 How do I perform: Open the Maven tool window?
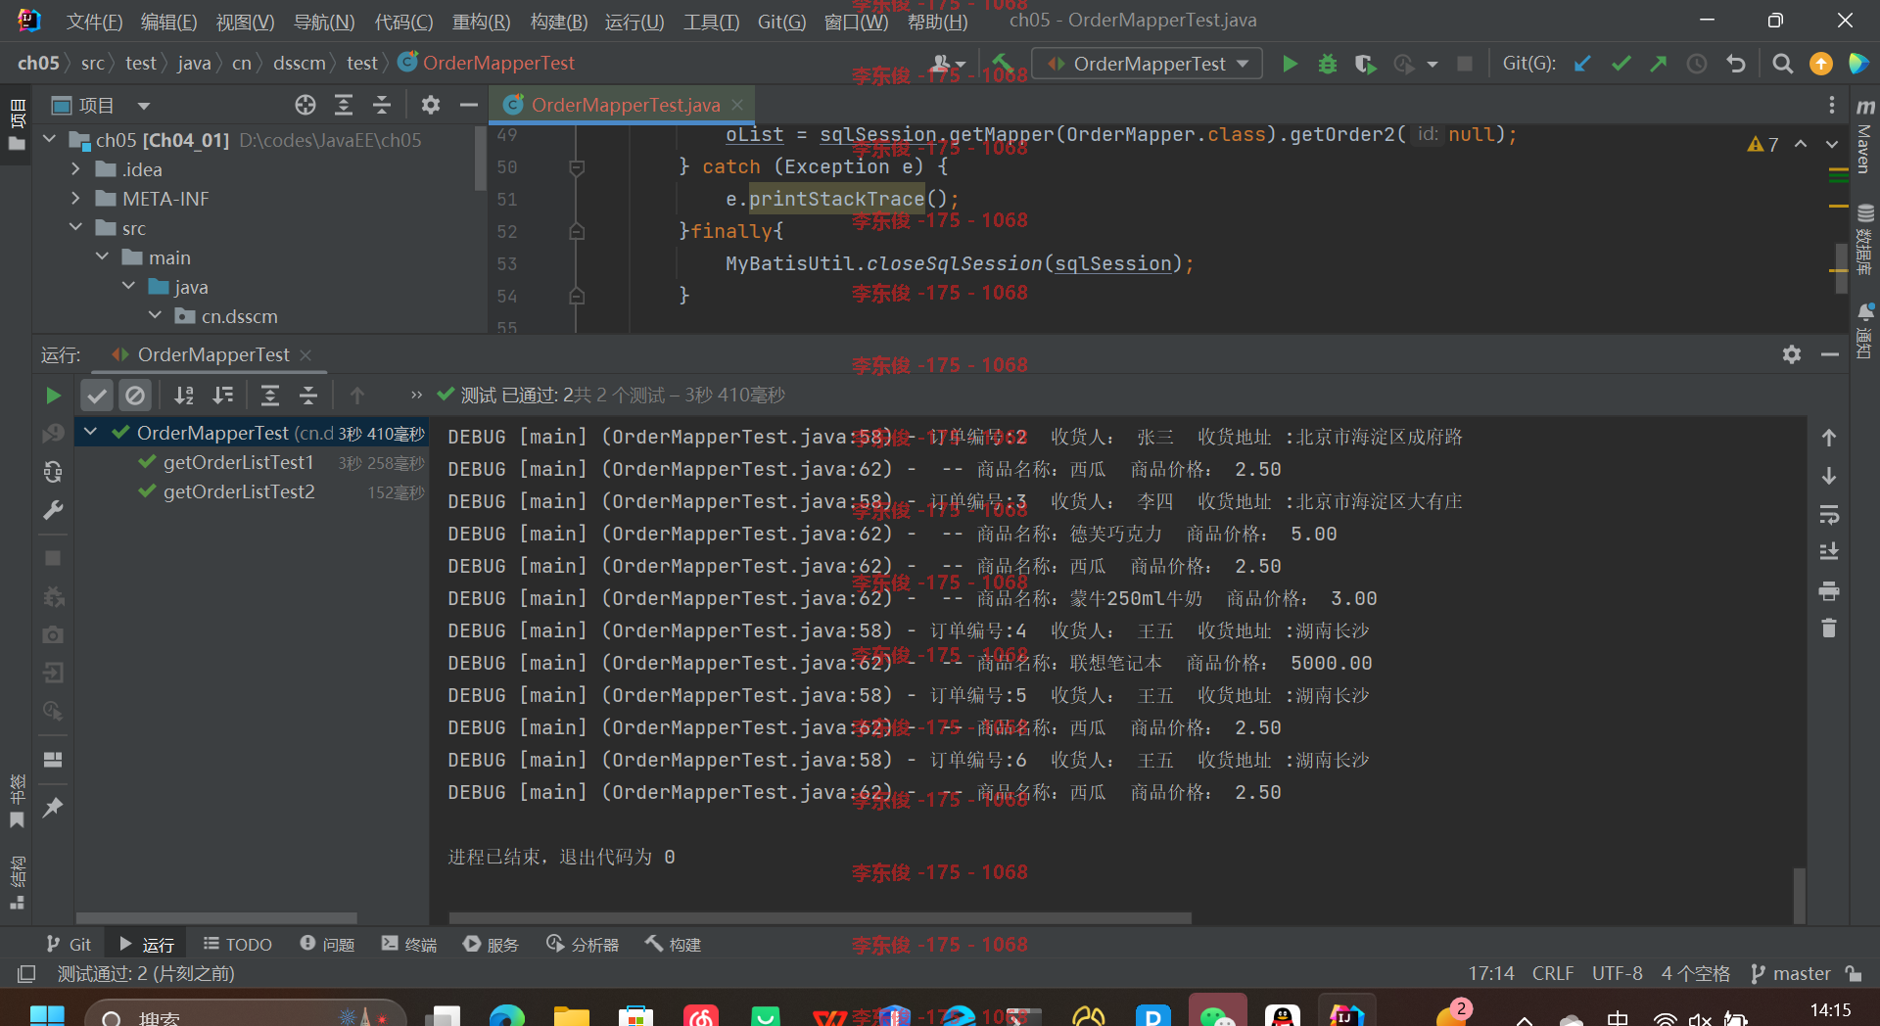tap(1864, 137)
